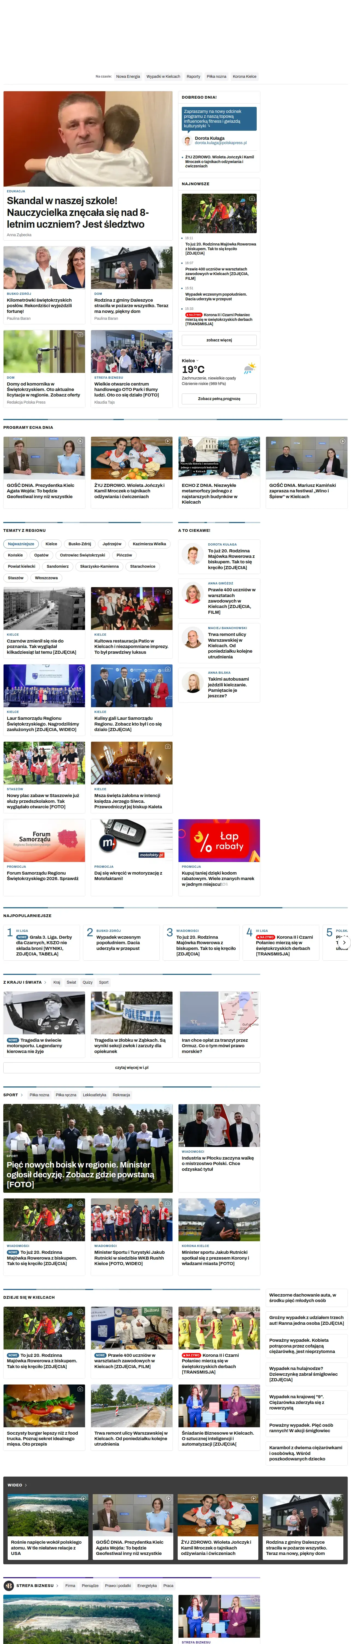Open Korona Kielce topic in top bar
Image resolution: width=351 pixels, height=1644 pixels.
[245, 77]
